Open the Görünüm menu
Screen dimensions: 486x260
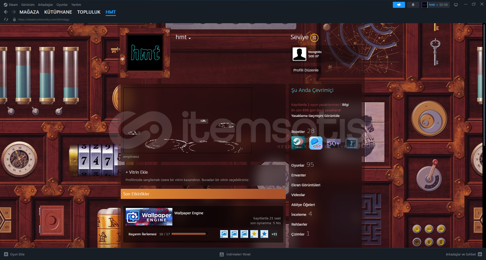(x=28, y=5)
